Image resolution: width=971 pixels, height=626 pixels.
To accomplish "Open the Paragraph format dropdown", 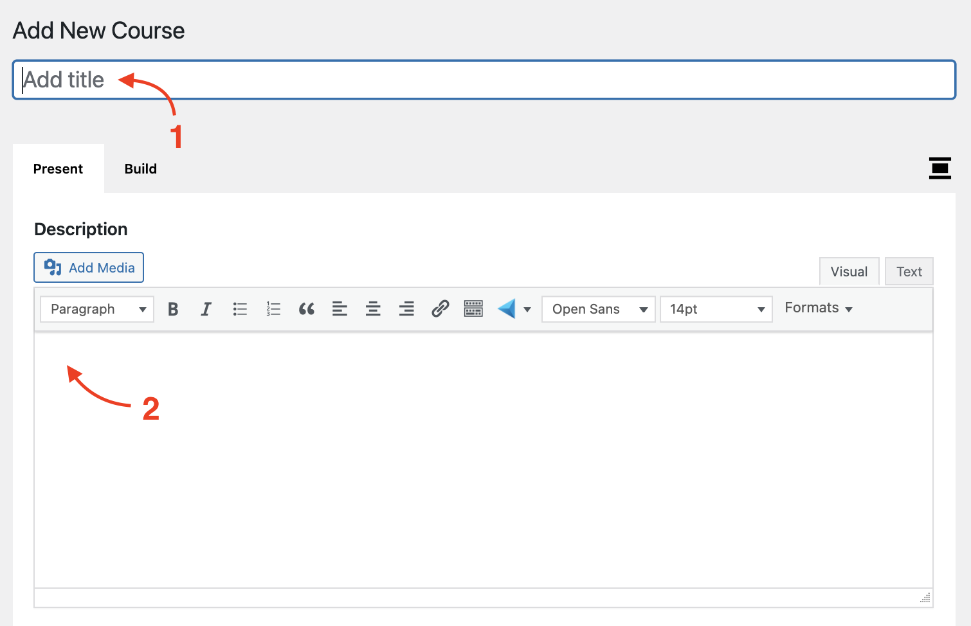I will coord(97,309).
